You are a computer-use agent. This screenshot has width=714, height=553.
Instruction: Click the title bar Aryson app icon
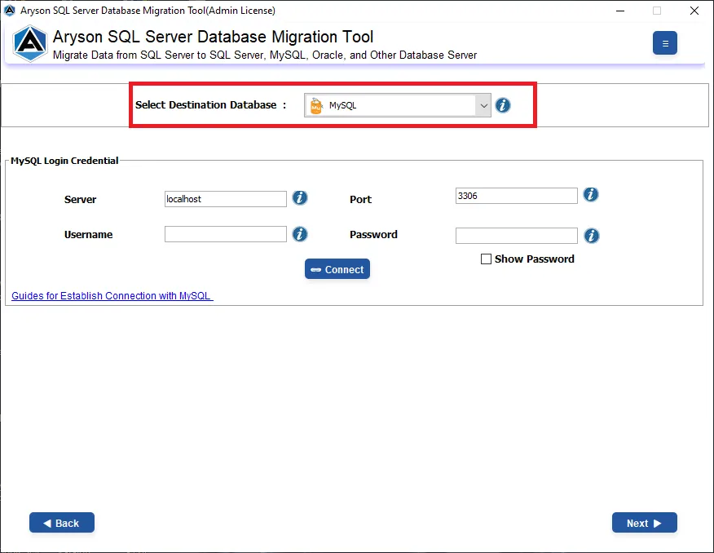coord(10,10)
